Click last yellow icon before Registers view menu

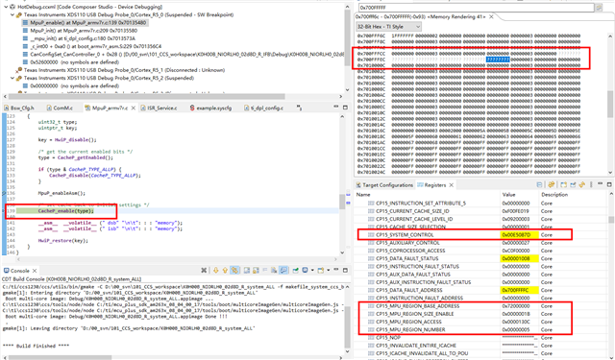coord(582,184)
